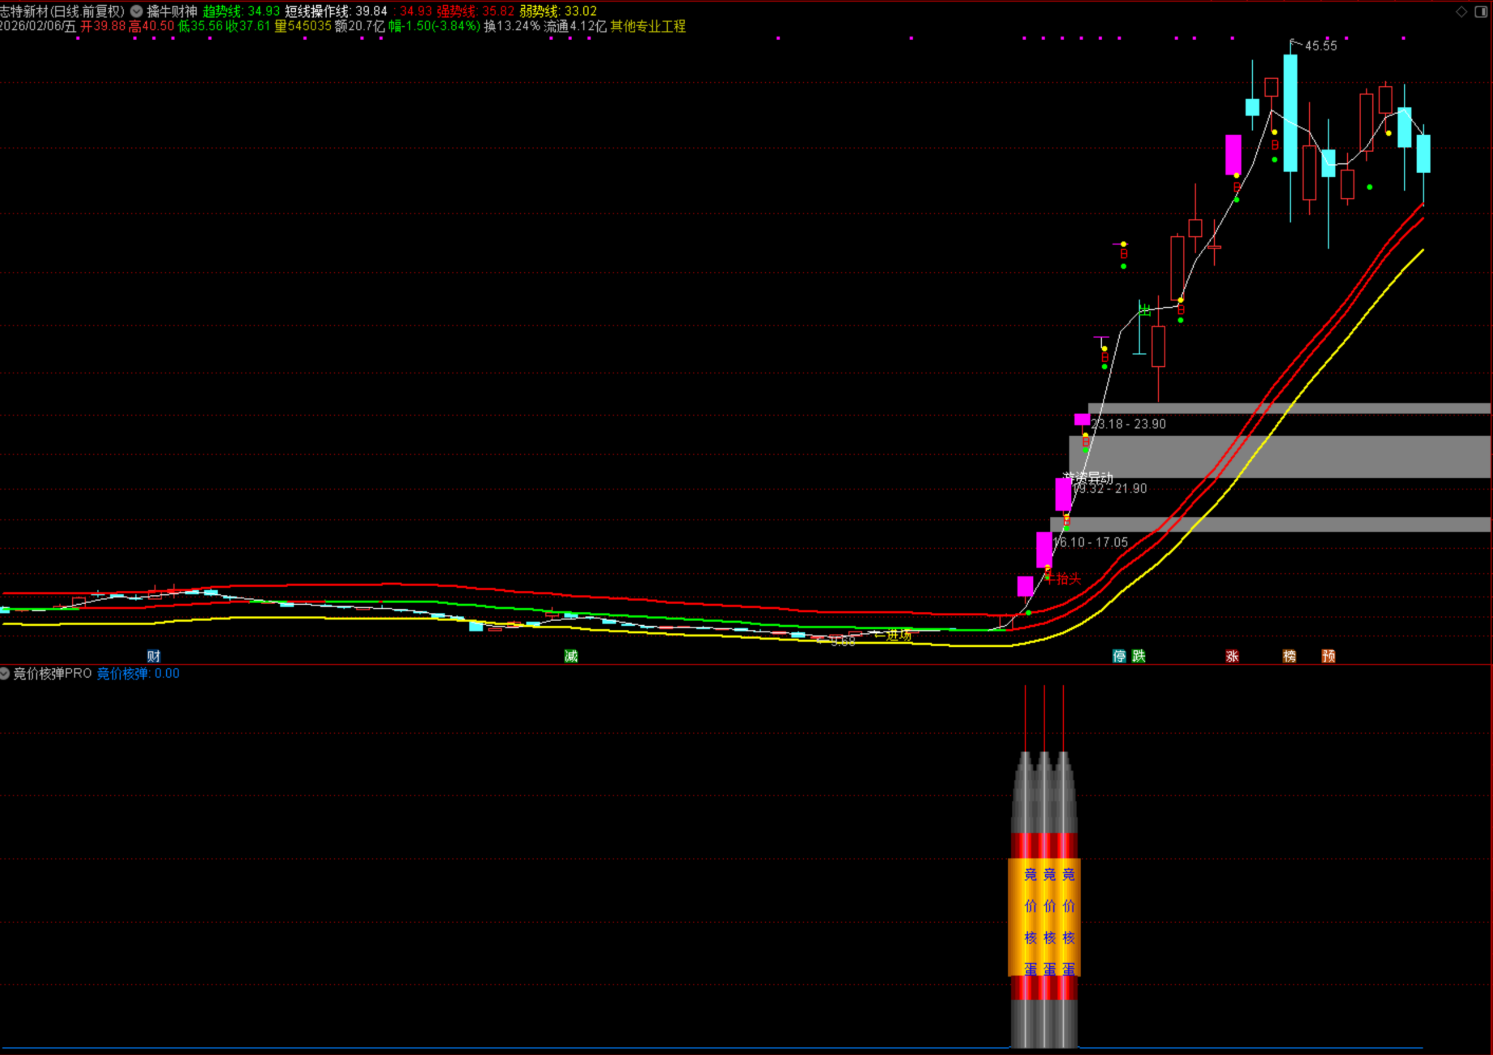The image size is (1493, 1055).
Task: Click the tallest cyan candlestick near peak
Action: (x=1290, y=114)
